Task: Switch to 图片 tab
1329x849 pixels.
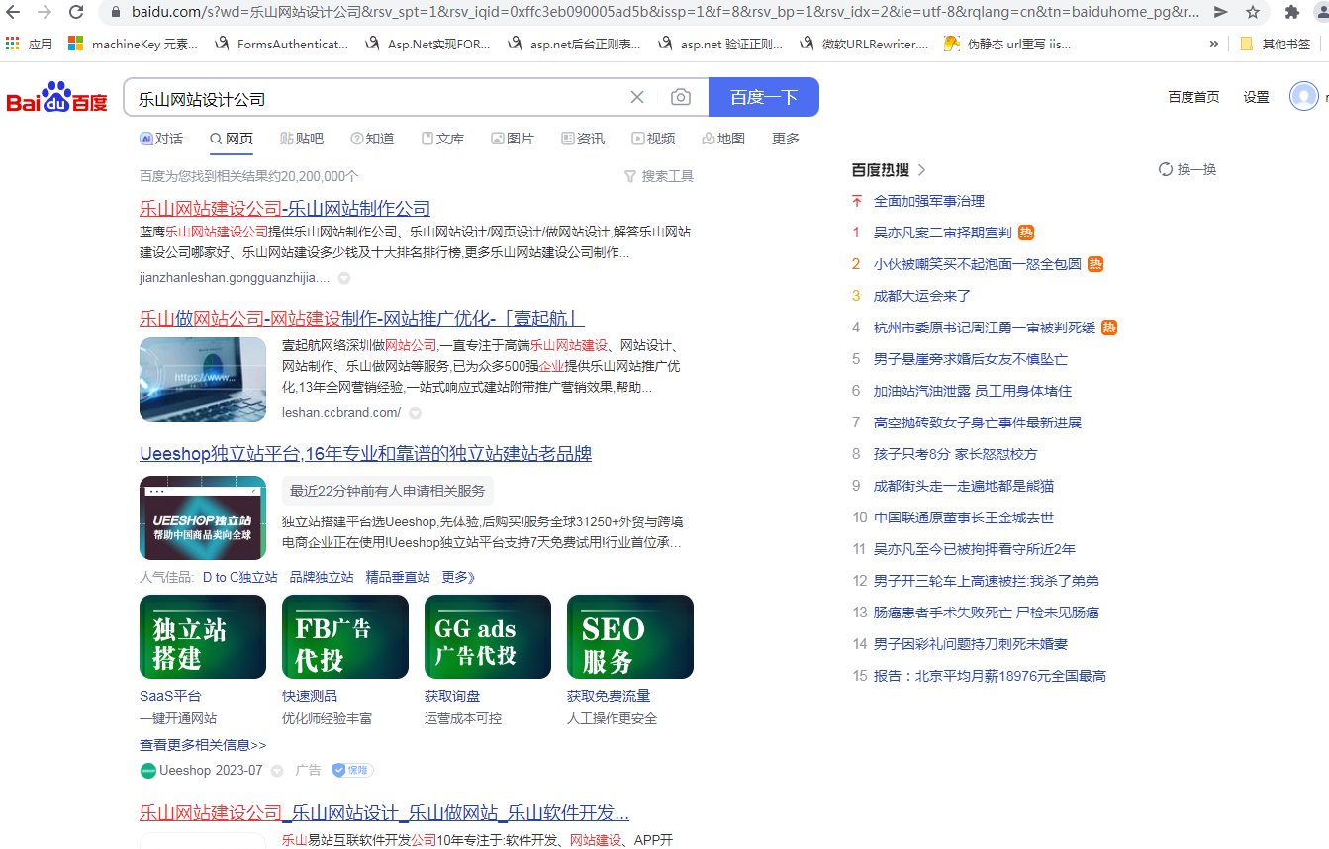Action: pyautogui.click(x=513, y=139)
